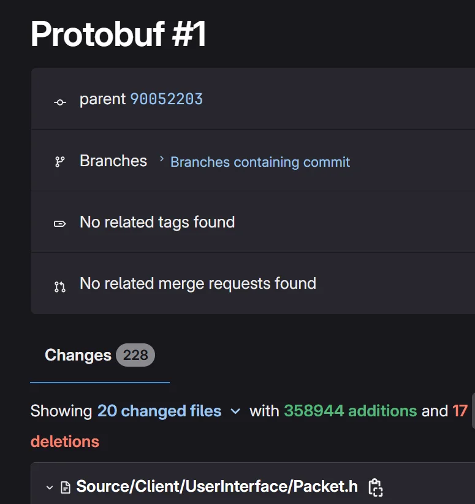Click the Protobuf #1 commit title
475x504 pixels.
coord(118,34)
